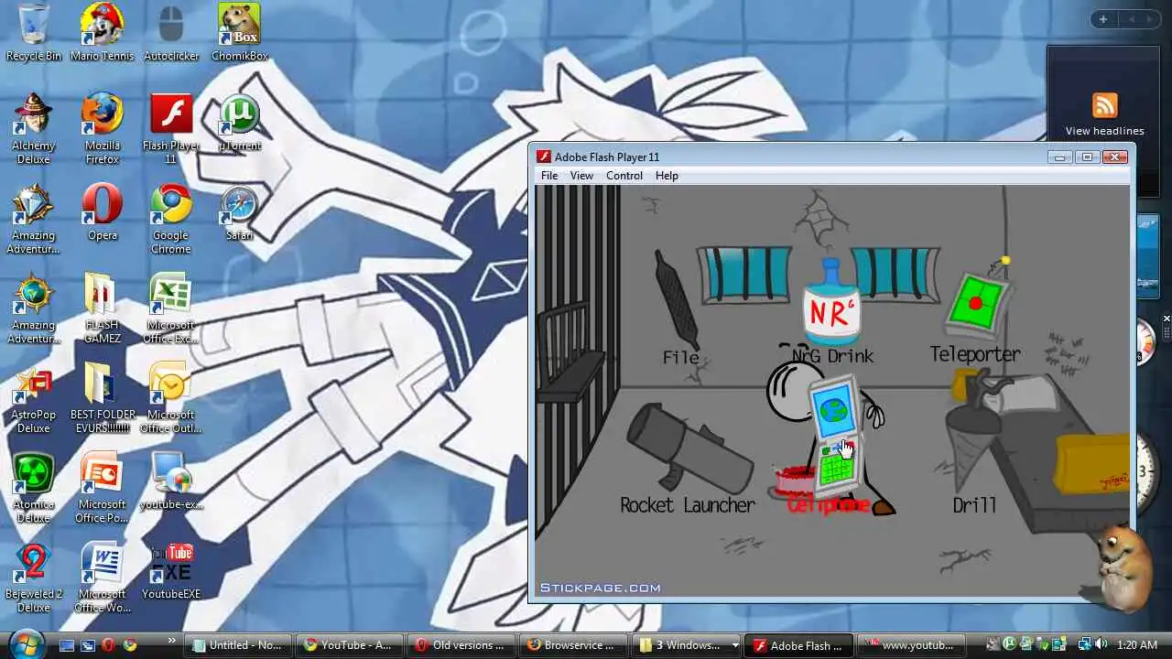Select the Amazing Adventures icon below Alchemy
This screenshot has width=1172, height=659.
[34, 218]
